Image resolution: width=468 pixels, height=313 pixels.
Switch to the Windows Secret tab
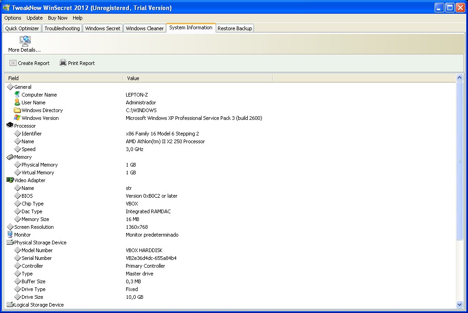point(103,28)
